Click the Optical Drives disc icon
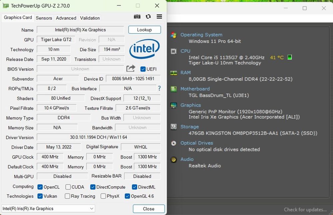Screen dimensions: 333x215 (173, 143)
